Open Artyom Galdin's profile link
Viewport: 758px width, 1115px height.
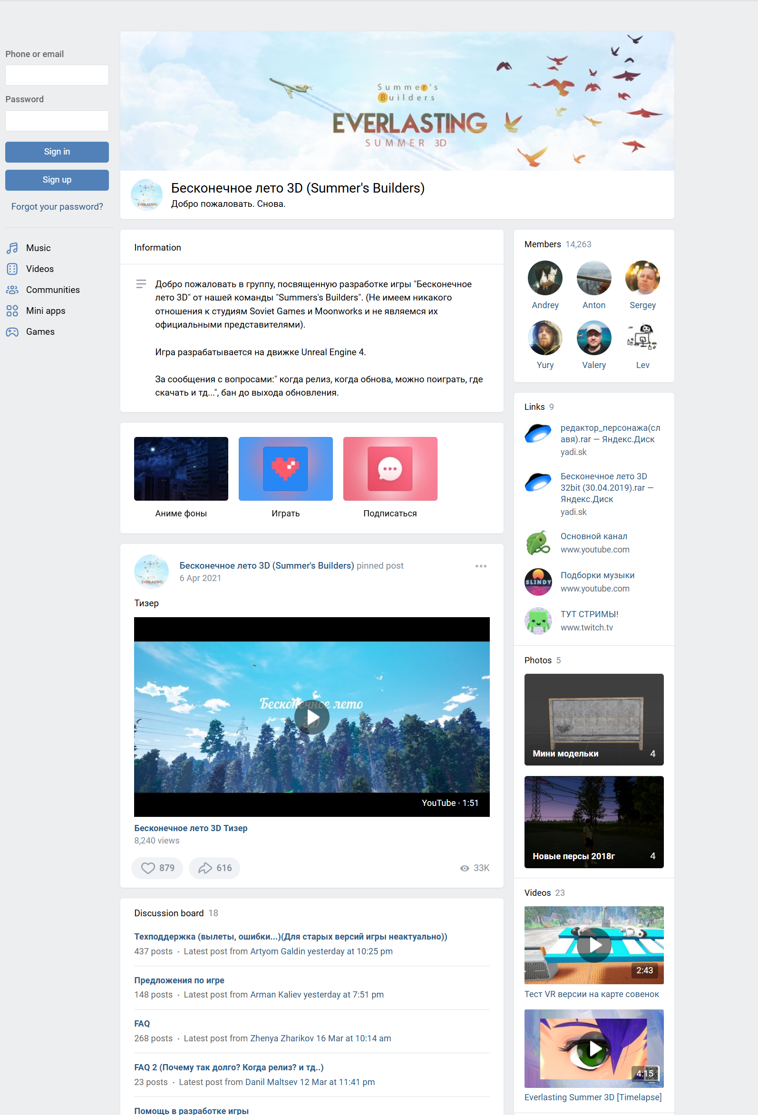click(x=278, y=951)
